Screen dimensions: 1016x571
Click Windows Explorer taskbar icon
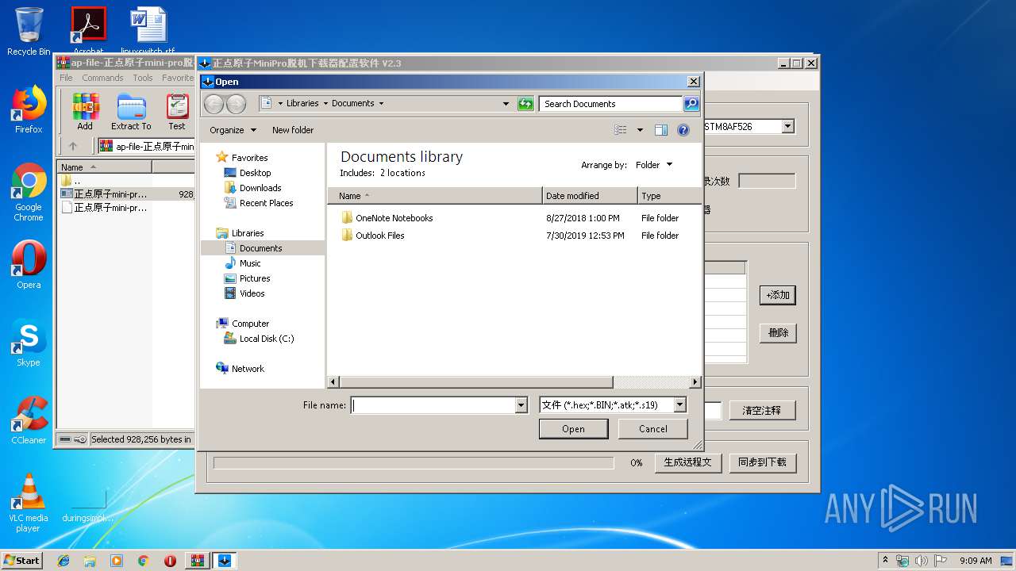pos(90,561)
